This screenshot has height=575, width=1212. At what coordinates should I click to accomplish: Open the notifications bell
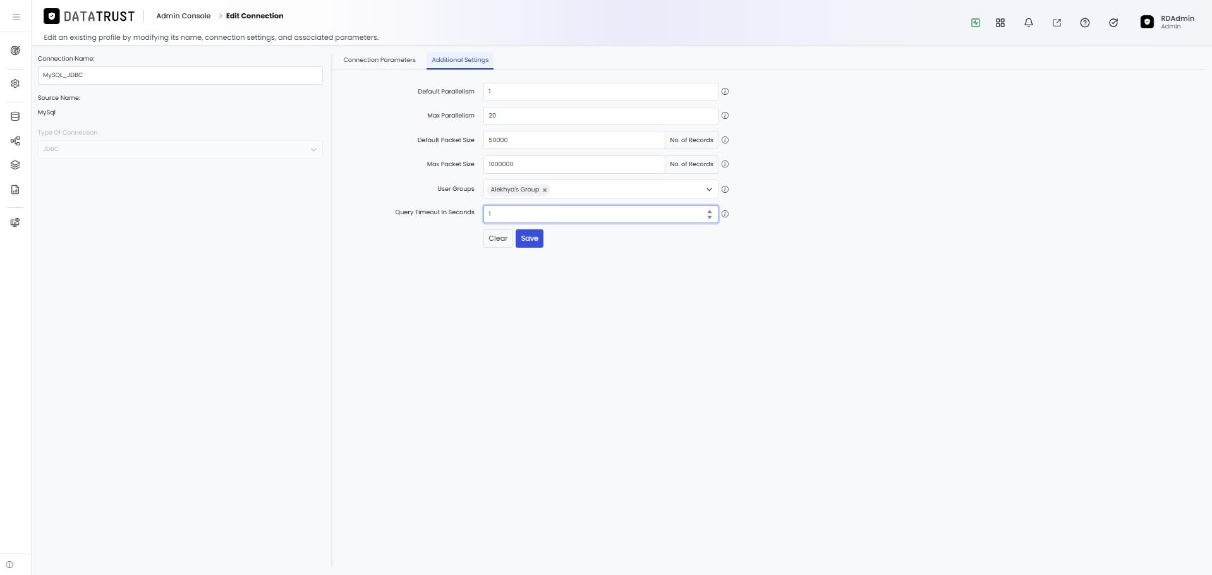pyautogui.click(x=1029, y=23)
